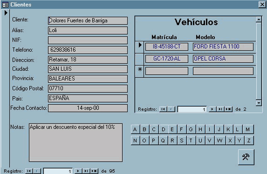
Task: Click the Notas text area
Action: coord(76,143)
